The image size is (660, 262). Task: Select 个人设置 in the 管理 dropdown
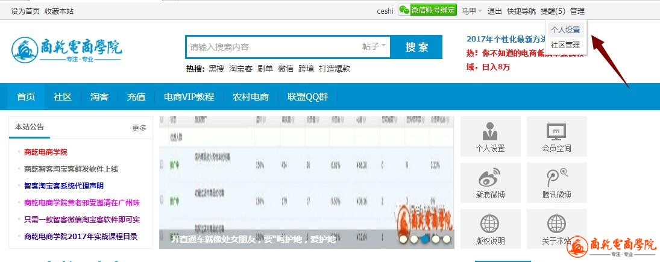point(565,30)
